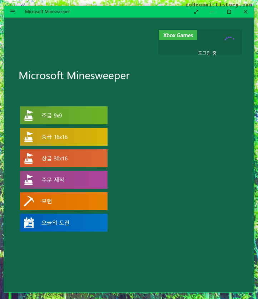Viewport: 258px width, 299px height.
Task: Close the Minesweeper window
Action: [x=245, y=12]
